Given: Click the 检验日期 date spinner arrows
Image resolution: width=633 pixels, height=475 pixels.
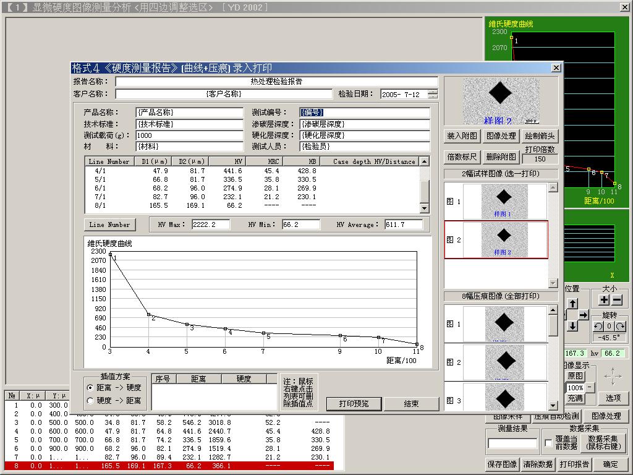Looking at the screenshot, I should 433,95.
